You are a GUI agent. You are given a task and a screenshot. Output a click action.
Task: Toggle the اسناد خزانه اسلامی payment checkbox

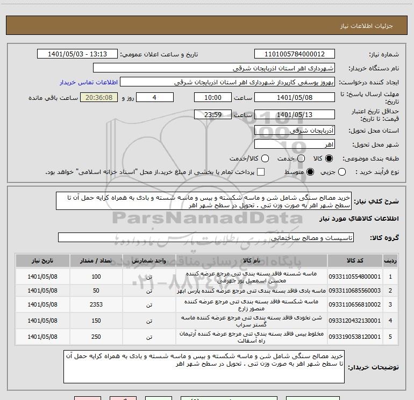[261, 172]
